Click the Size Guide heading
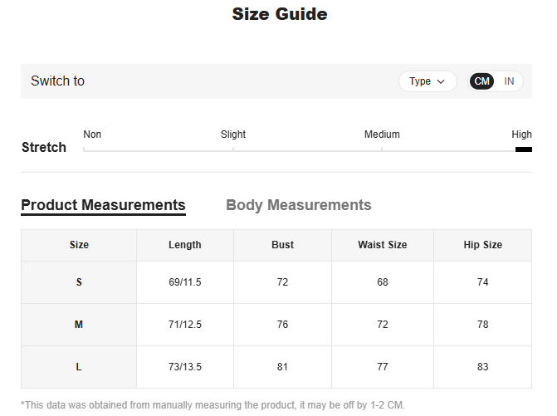The image size is (557, 416). 280,14
